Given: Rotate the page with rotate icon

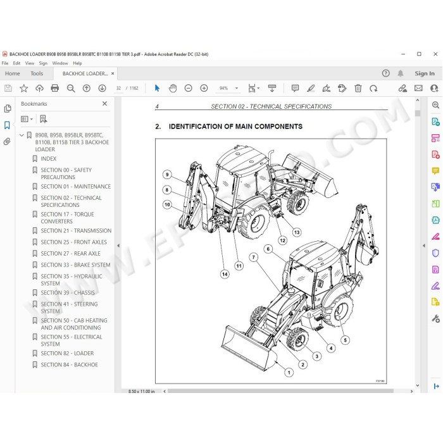Looking at the screenshot, I should click(x=373, y=89).
